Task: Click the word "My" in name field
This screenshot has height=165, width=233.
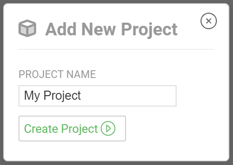Action: click(32, 96)
